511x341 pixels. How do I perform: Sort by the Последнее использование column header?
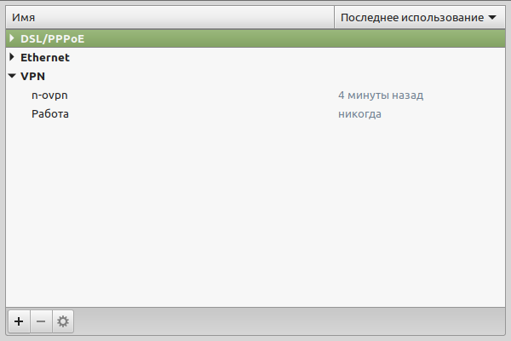[x=420, y=17]
